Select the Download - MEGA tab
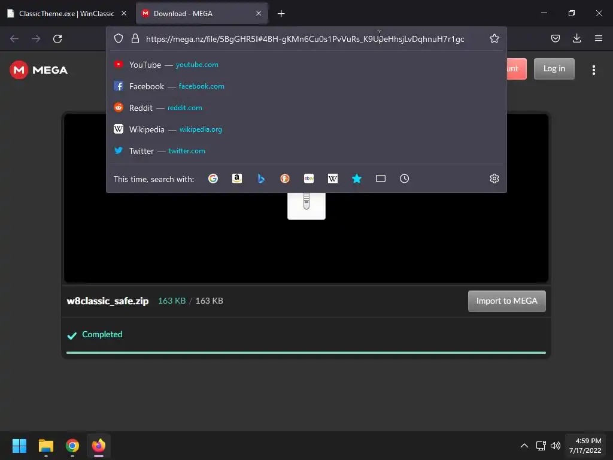 [x=202, y=14]
